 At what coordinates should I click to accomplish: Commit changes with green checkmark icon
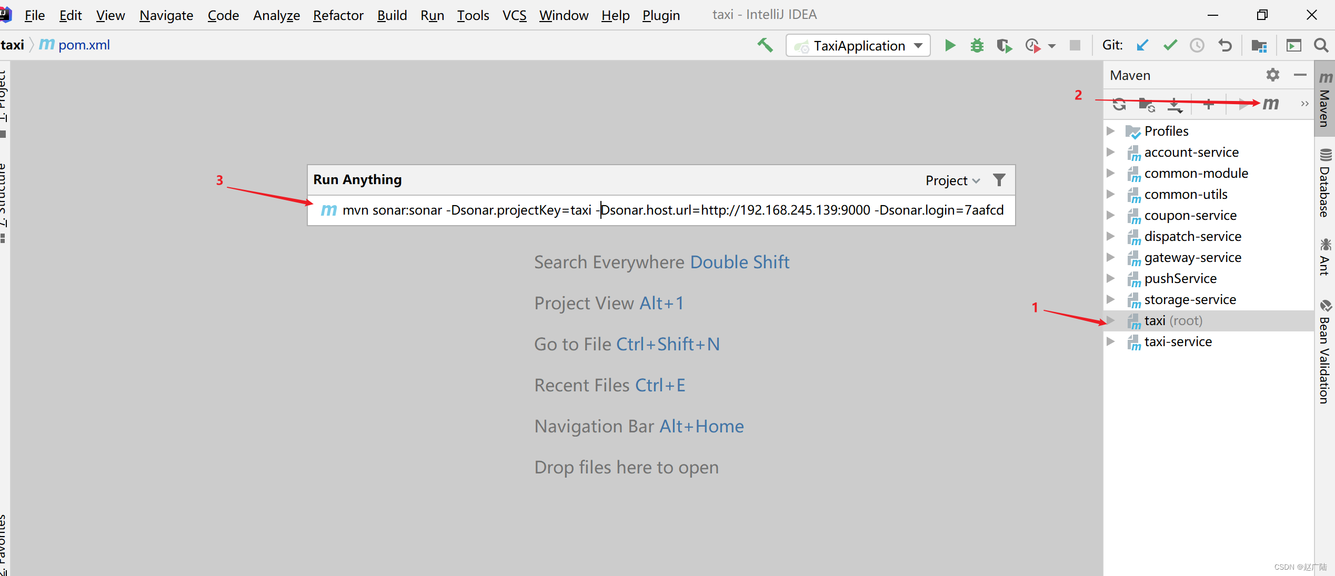pyautogui.click(x=1170, y=46)
